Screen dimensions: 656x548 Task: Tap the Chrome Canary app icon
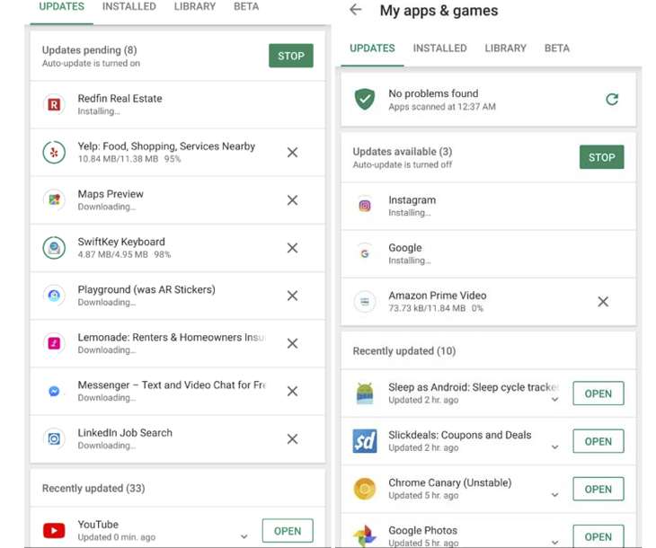point(365,489)
